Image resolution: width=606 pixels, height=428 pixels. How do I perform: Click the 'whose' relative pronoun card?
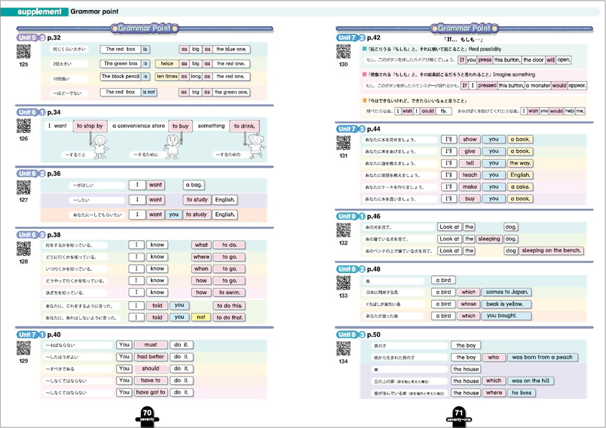468,304
